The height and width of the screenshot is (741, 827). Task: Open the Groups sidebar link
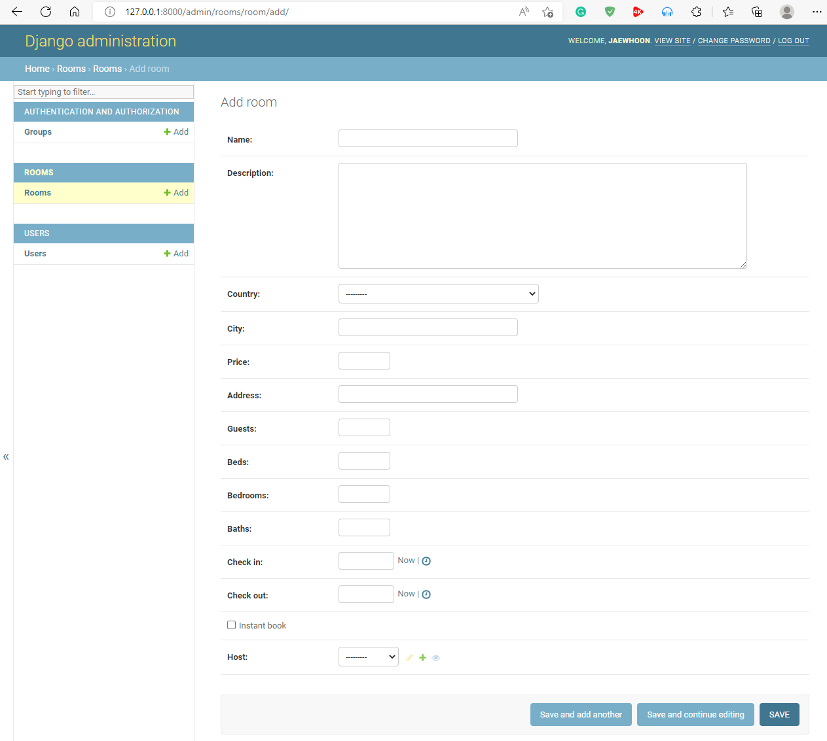tap(38, 132)
